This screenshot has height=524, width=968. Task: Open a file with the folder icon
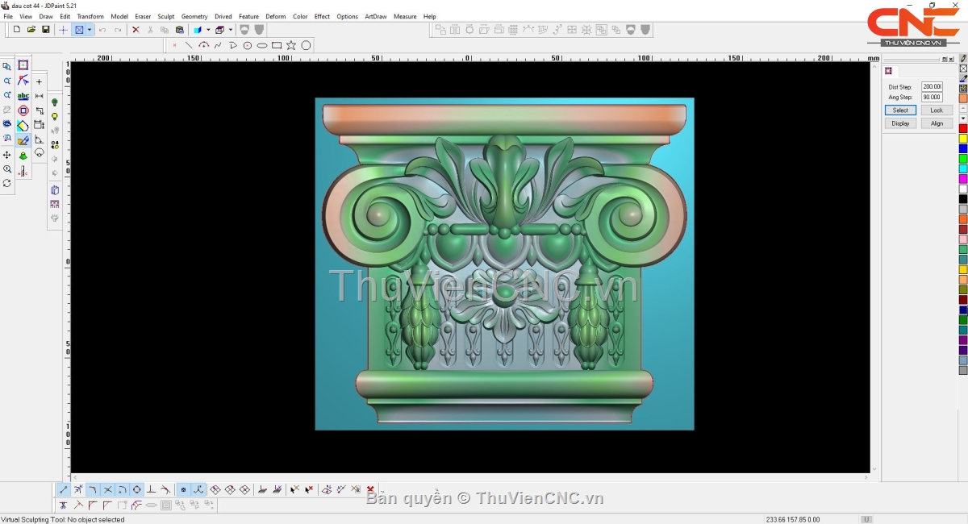coord(31,30)
